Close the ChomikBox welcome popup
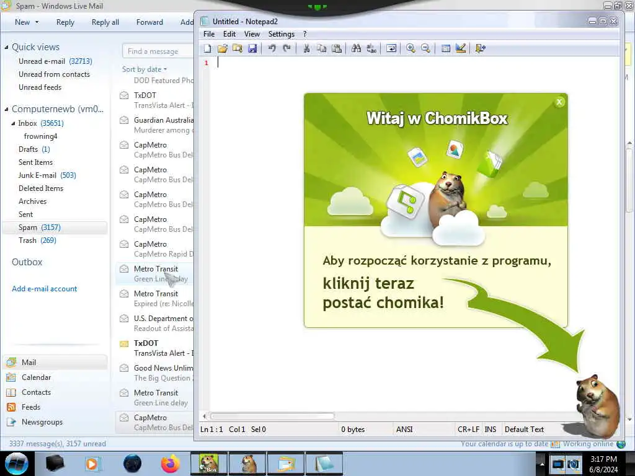Viewport: 635px width, 476px height. [559, 102]
